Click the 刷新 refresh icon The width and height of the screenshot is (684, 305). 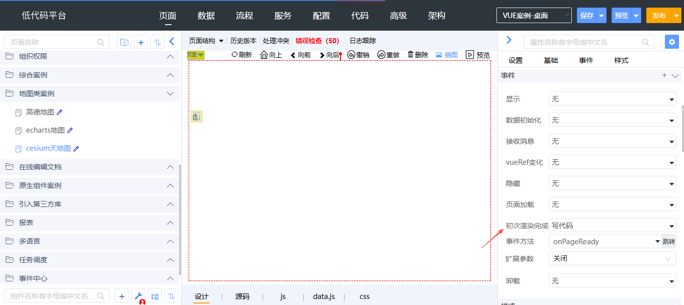pos(234,54)
